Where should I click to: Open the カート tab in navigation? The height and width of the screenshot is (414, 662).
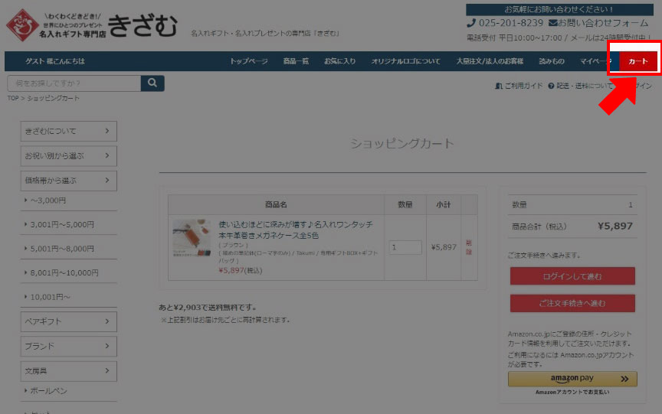click(x=637, y=61)
